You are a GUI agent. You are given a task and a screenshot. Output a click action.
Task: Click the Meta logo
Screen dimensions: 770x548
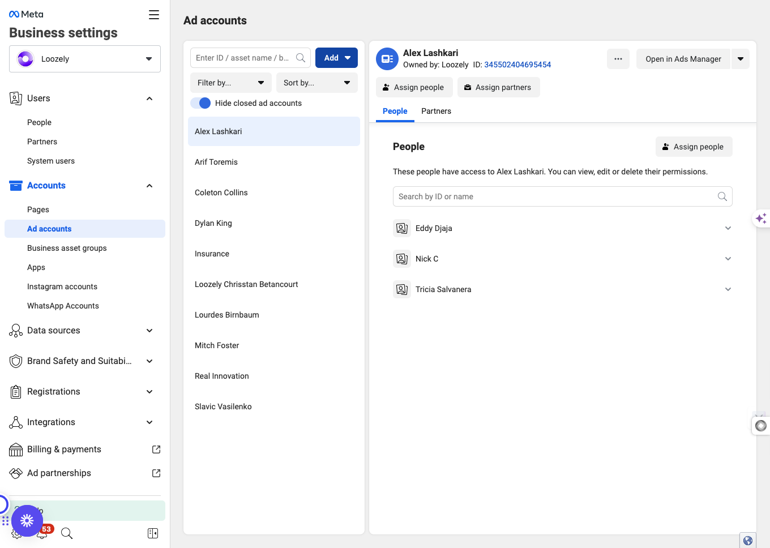tap(26, 14)
